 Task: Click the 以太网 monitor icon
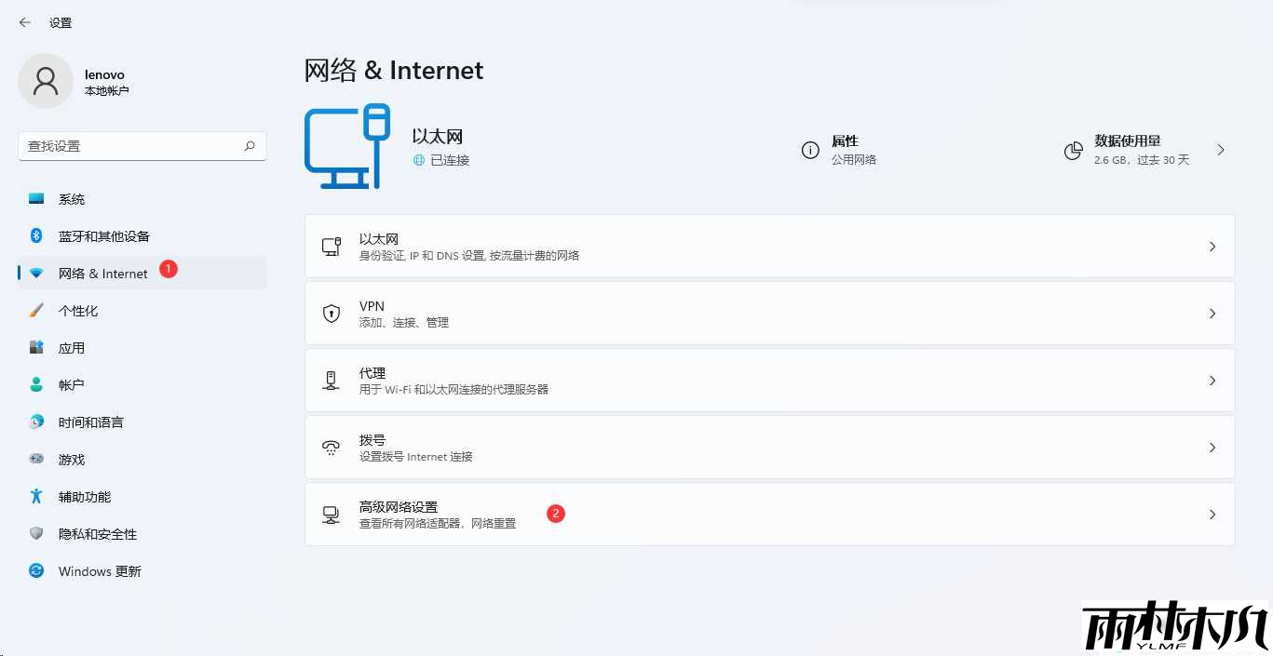pyautogui.click(x=332, y=246)
